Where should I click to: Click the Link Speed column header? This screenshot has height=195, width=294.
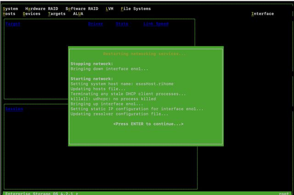[156, 24]
